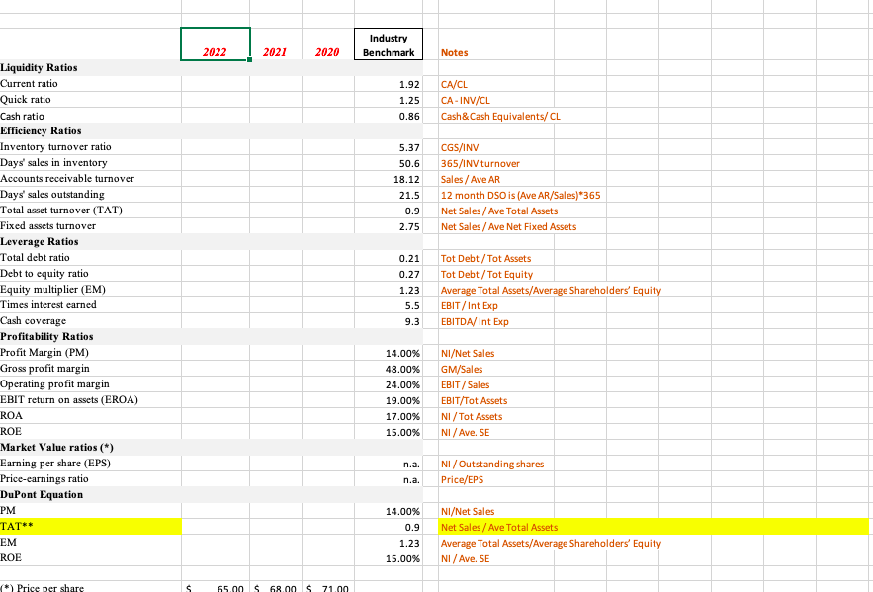This screenshot has height=592, width=873.
Task: Click the DuPont Equation heading cell
Action: tap(38, 494)
